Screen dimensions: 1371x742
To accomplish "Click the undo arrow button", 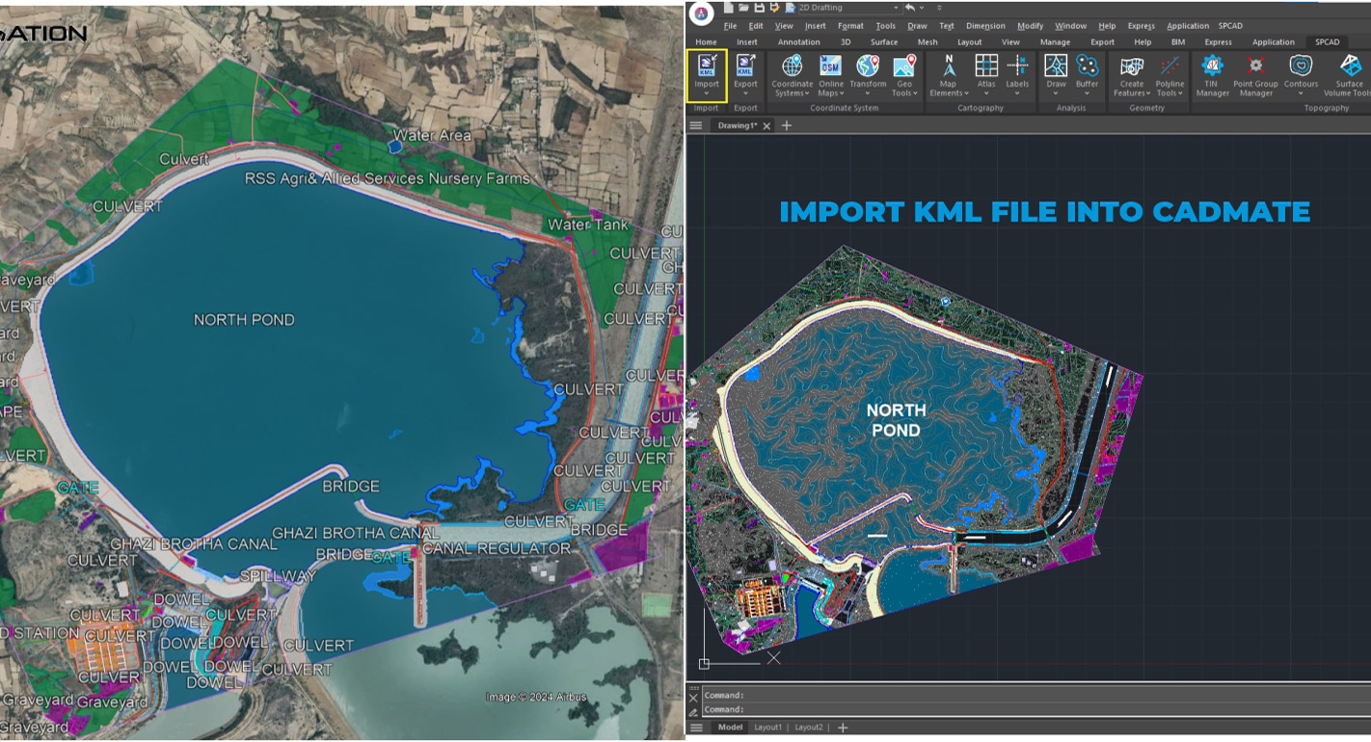I will click(909, 8).
